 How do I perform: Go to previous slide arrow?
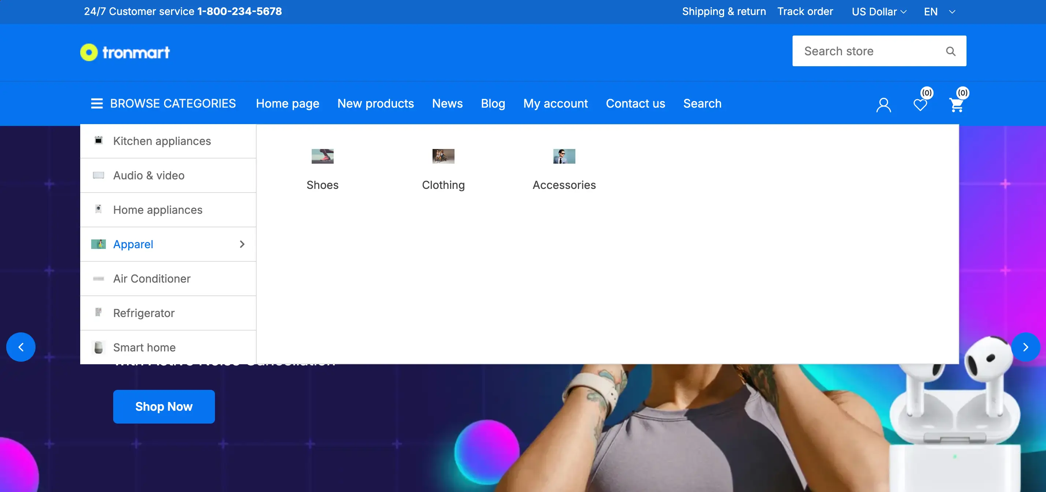click(21, 347)
